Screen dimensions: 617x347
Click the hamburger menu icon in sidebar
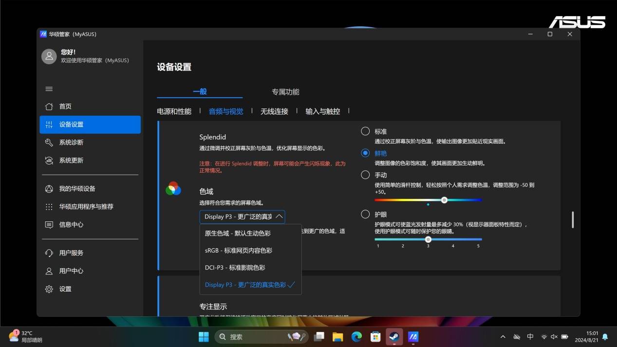49,89
